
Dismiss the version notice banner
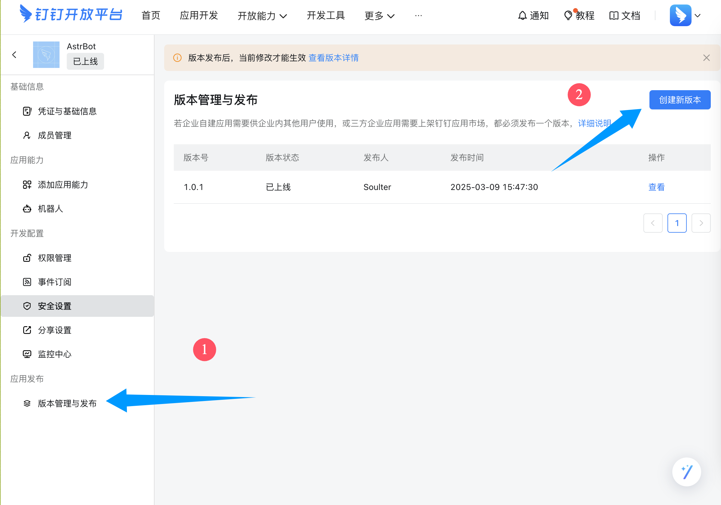(x=706, y=58)
